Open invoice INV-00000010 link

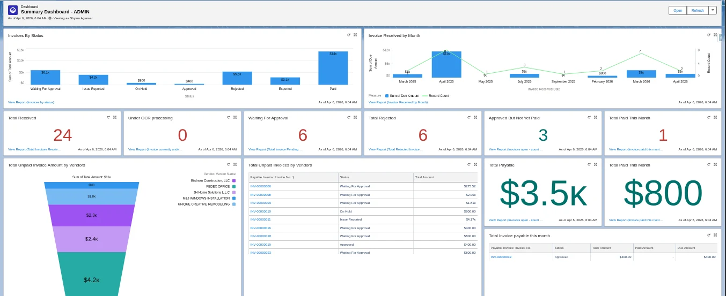click(x=261, y=211)
